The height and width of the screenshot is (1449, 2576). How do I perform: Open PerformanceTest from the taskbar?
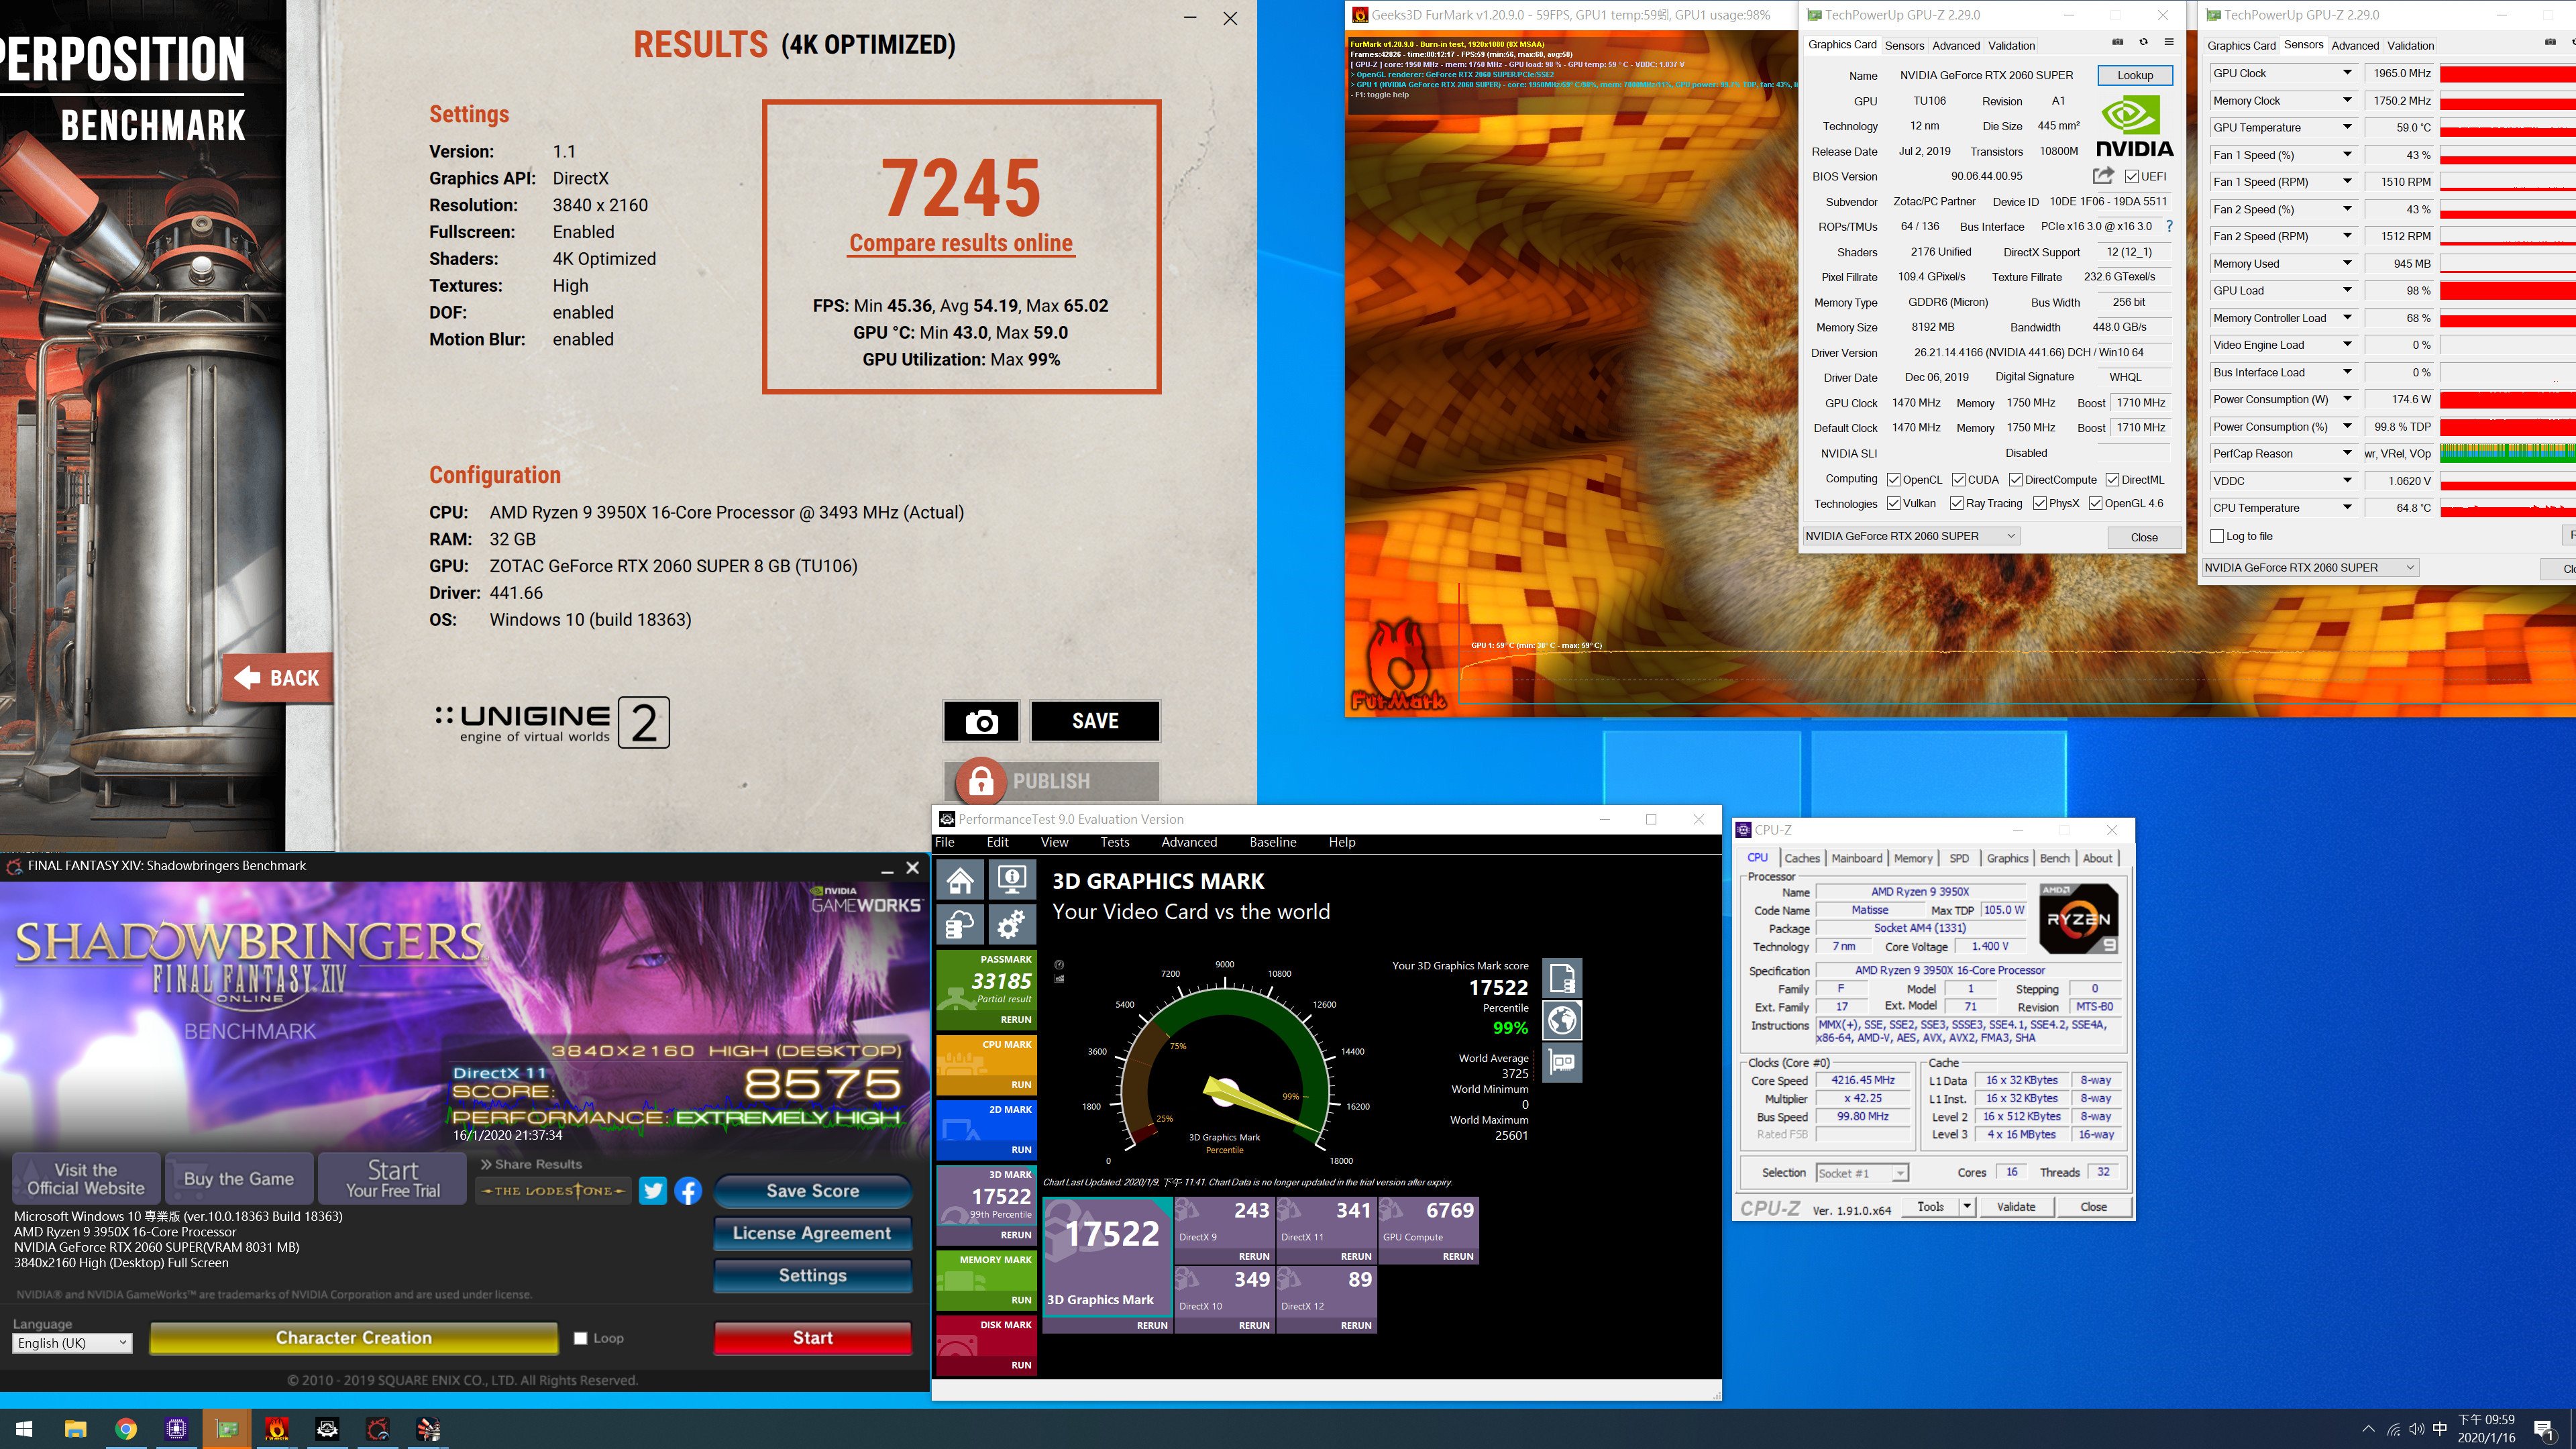click(x=327, y=1429)
